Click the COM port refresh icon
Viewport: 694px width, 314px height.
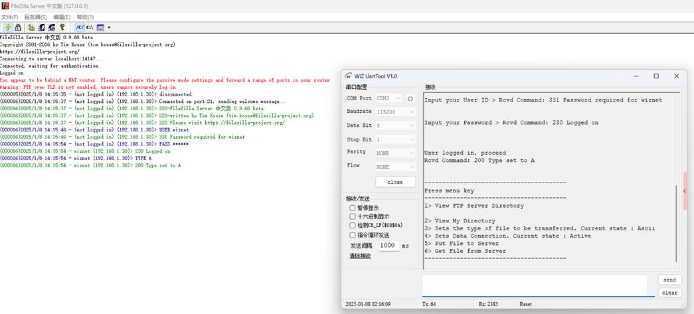(x=410, y=98)
